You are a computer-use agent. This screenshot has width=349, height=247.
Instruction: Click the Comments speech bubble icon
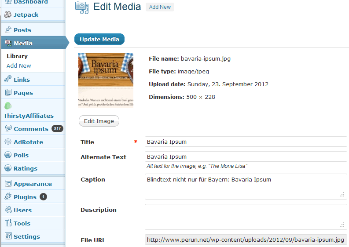(8, 128)
